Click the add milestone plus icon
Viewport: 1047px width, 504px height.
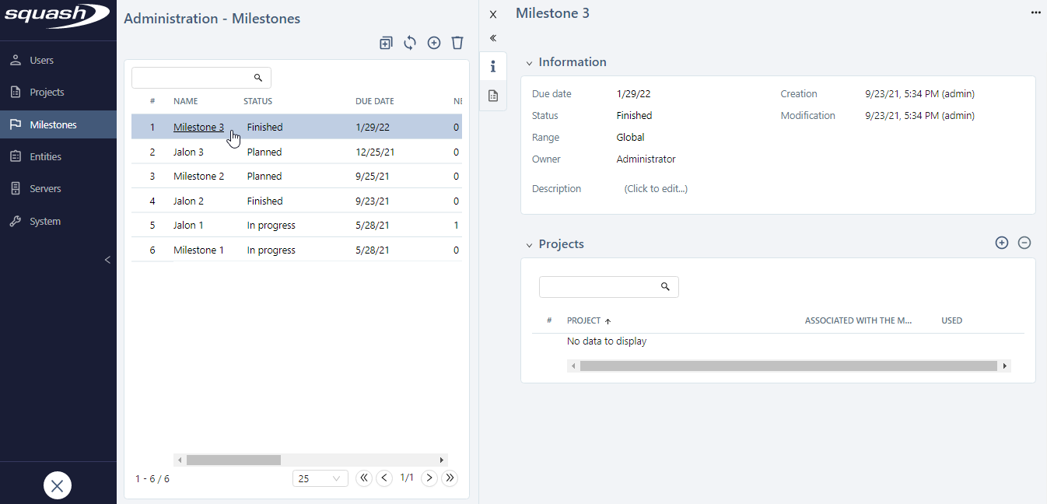pyautogui.click(x=434, y=43)
